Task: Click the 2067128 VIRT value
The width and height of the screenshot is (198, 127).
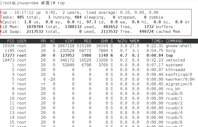Action: 66,46
